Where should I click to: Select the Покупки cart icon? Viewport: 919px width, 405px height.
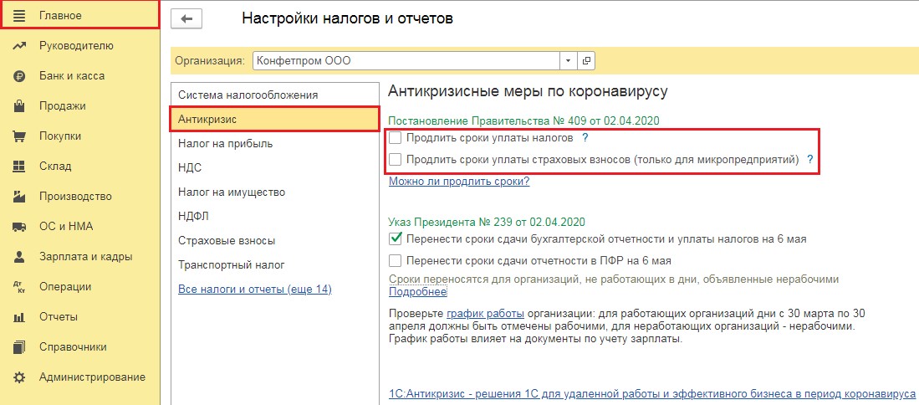(x=19, y=136)
